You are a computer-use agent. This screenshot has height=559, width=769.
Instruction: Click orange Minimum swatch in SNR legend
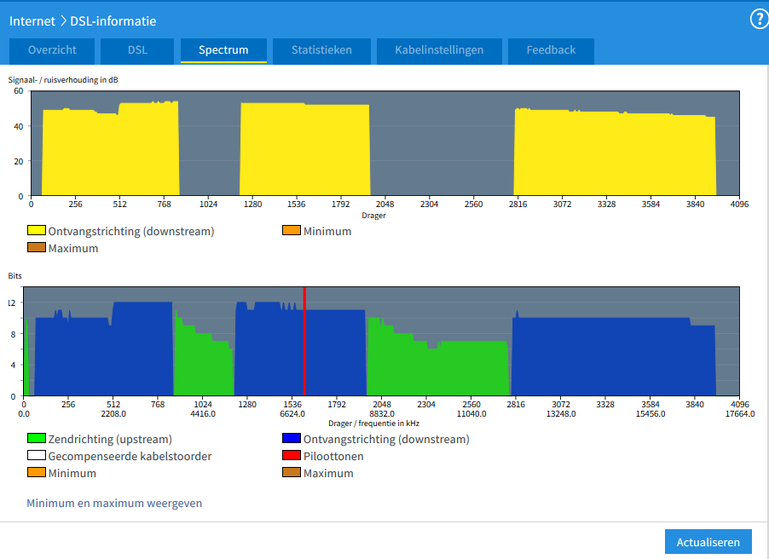click(291, 231)
